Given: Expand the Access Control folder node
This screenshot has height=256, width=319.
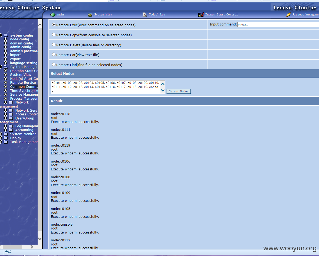Looking at the screenshot, I should [x=5, y=114].
